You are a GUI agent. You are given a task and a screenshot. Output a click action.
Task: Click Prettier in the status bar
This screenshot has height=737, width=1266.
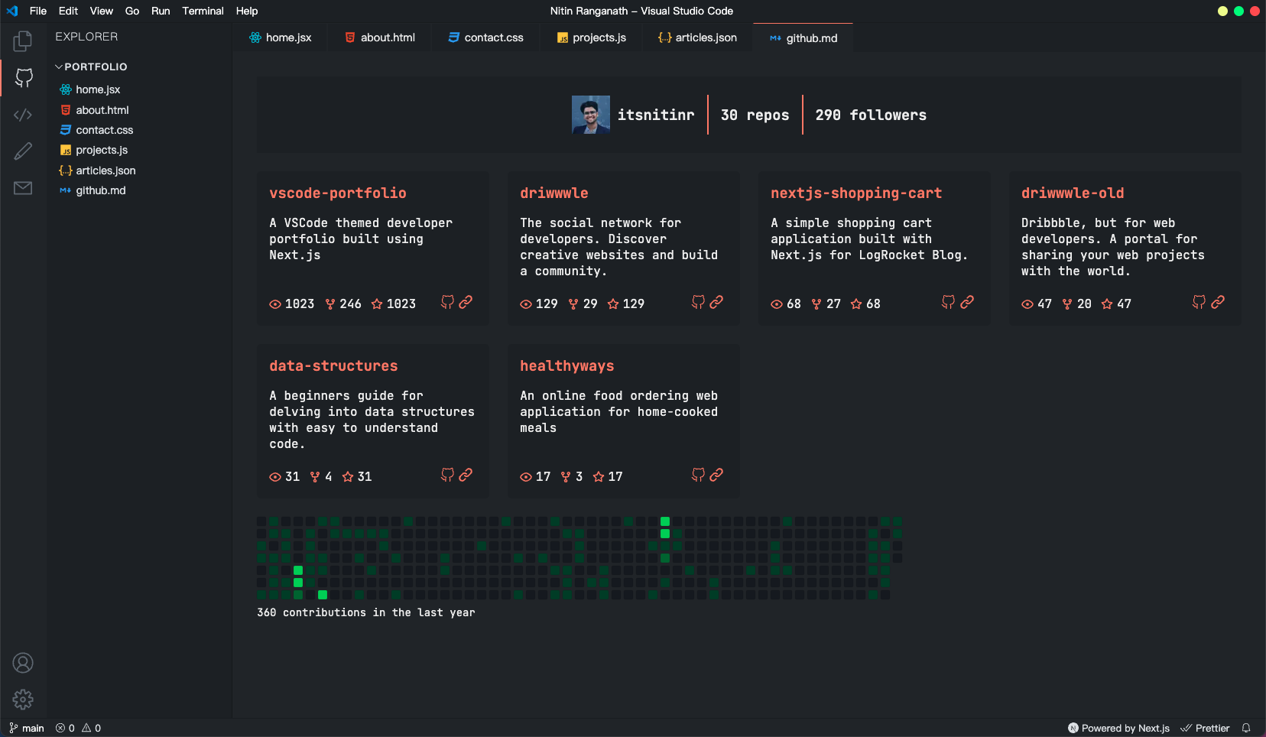[1205, 728]
